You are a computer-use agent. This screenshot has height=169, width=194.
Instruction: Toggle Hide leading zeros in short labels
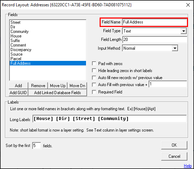(x=94, y=71)
